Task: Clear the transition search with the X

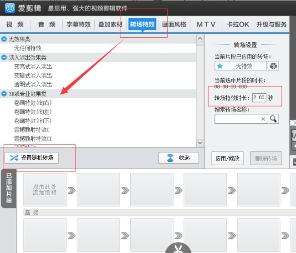Action: click(x=263, y=119)
